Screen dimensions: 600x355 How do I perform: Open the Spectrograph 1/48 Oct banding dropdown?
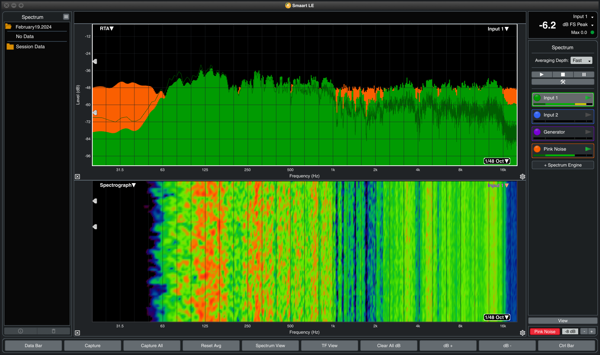(x=497, y=317)
